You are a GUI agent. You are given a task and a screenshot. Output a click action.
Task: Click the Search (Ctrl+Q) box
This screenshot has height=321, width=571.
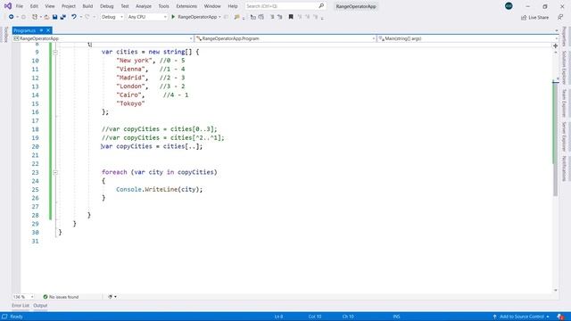coord(285,6)
